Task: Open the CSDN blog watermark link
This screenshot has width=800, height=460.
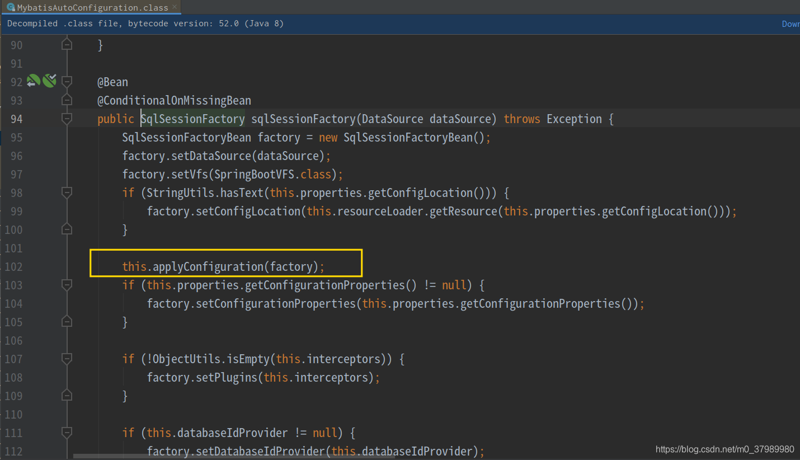Action: (x=724, y=449)
